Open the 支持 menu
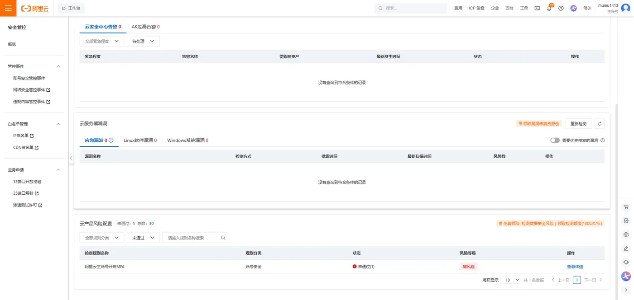 pyautogui.click(x=509, y=8)
